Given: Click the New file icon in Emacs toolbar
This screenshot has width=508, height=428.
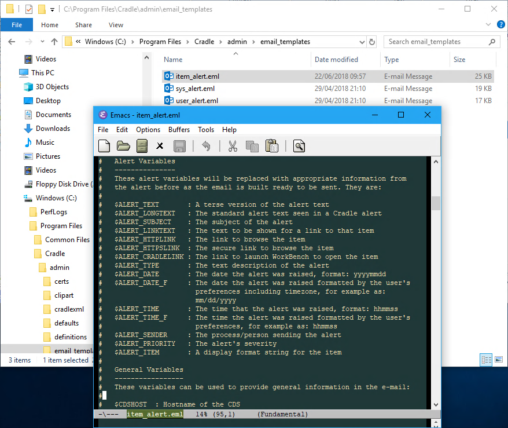Looking at the screenshot, I should tap(104, 146).
